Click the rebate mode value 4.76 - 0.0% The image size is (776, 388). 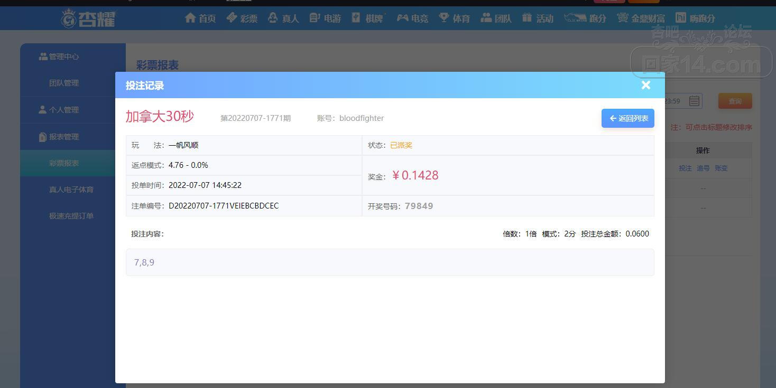(188, 165)
